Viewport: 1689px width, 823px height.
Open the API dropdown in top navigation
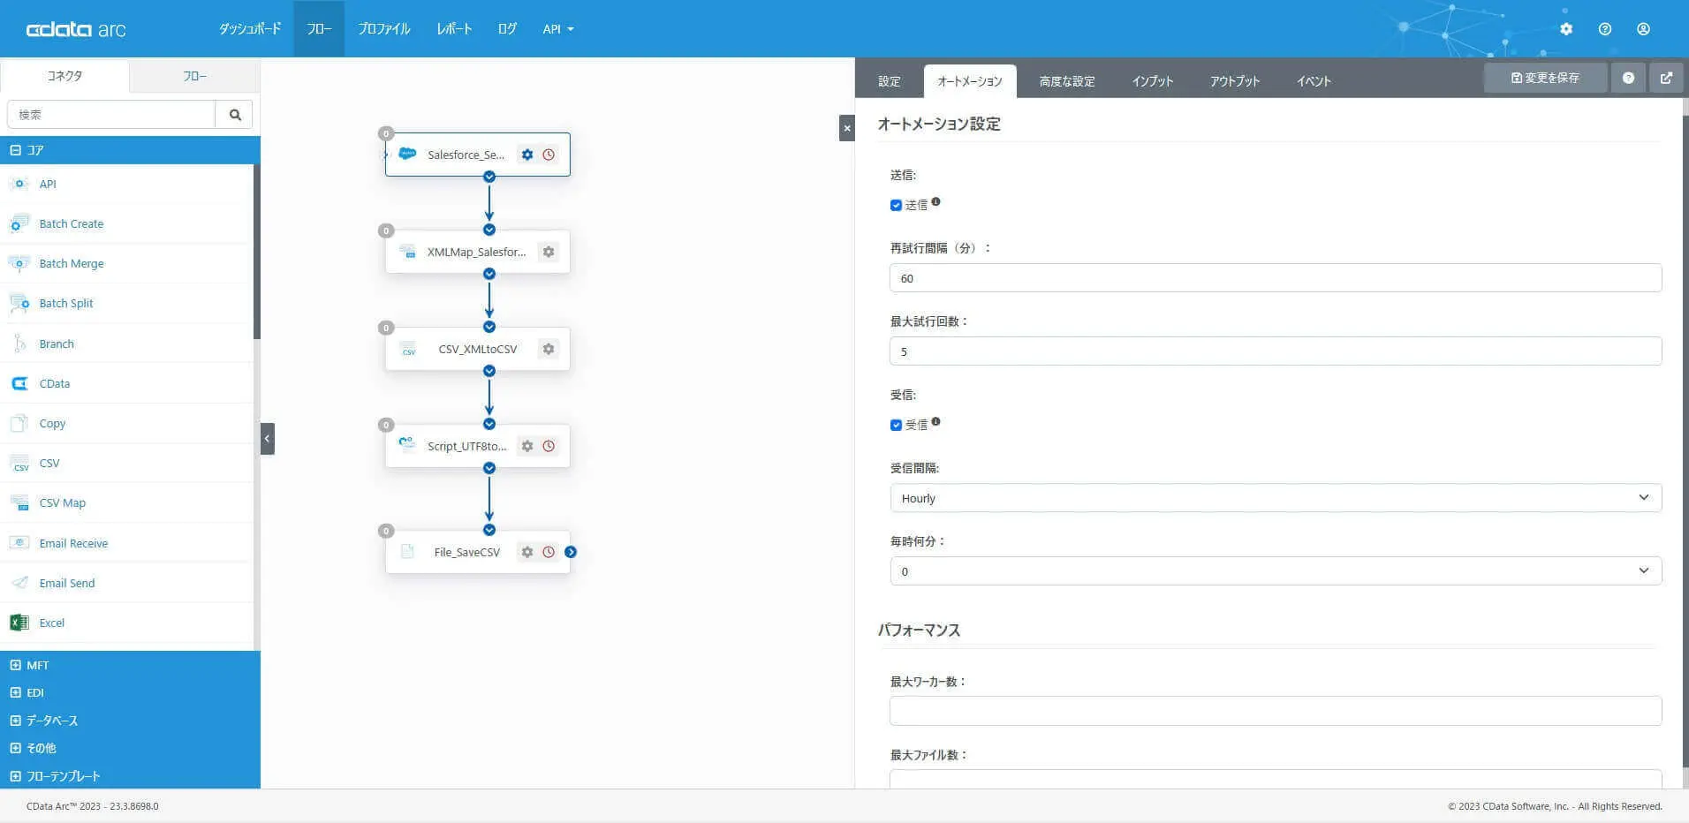click(x=558, y=29)
